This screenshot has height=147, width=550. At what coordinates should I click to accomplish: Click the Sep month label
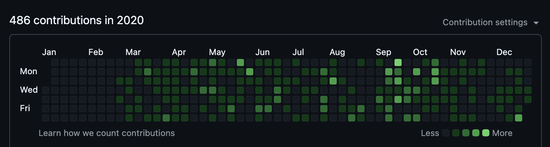tap(383, 53)
